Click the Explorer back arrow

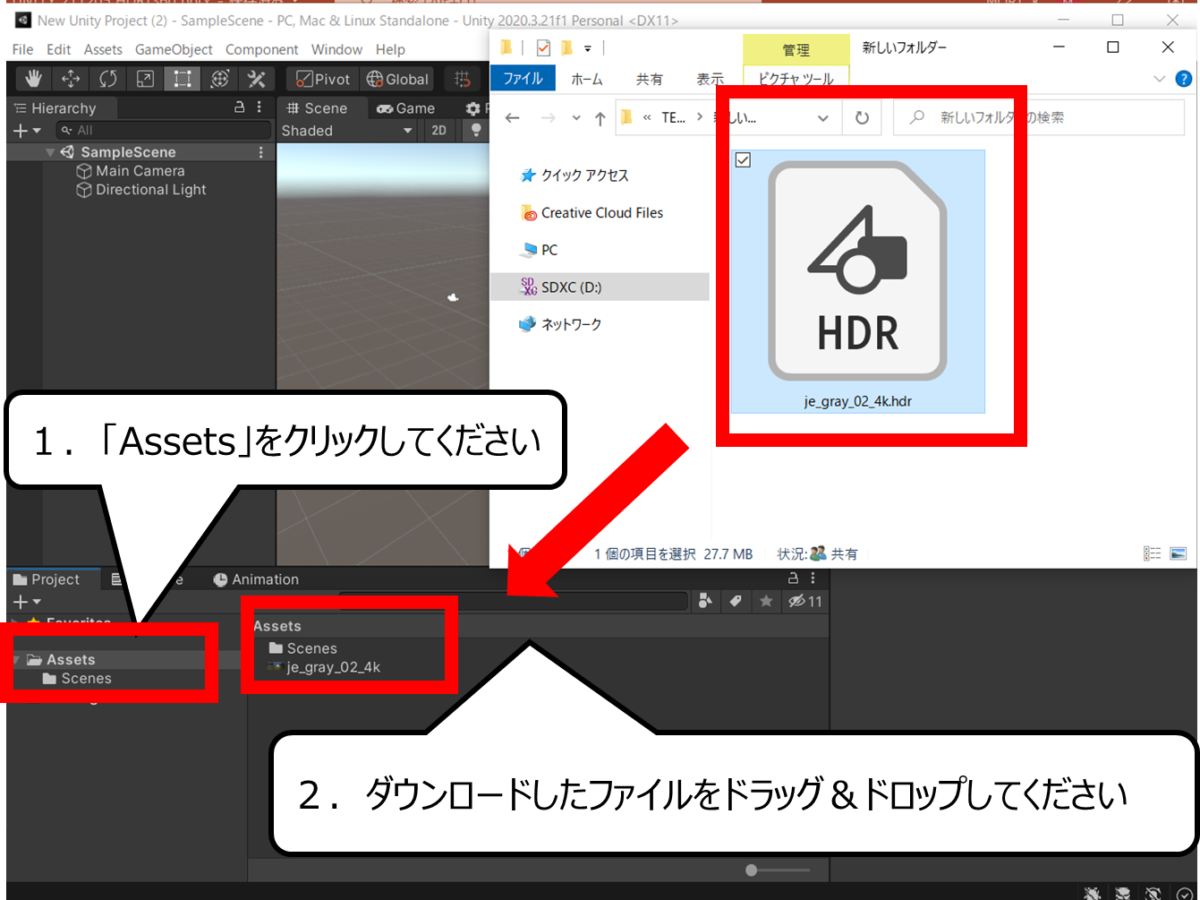[x=512, y=117]
